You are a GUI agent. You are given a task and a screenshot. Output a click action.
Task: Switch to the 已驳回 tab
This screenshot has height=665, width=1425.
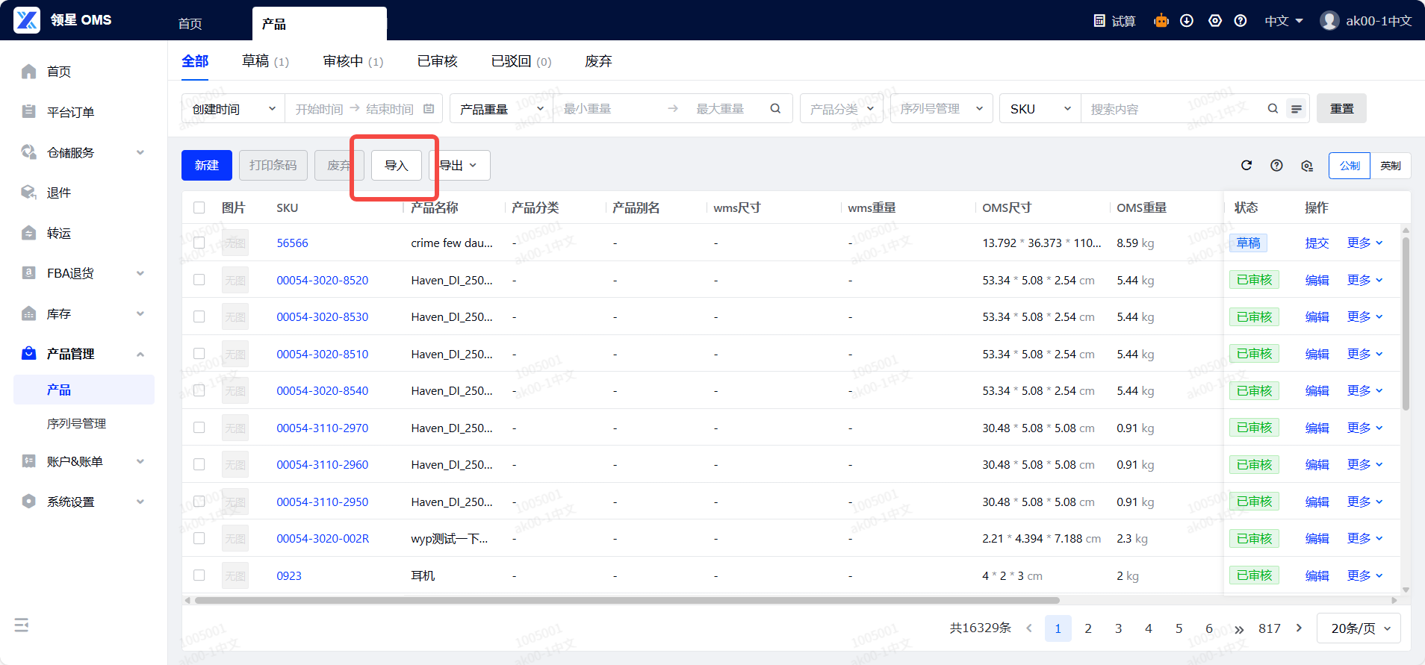click(x=521, y=61)
